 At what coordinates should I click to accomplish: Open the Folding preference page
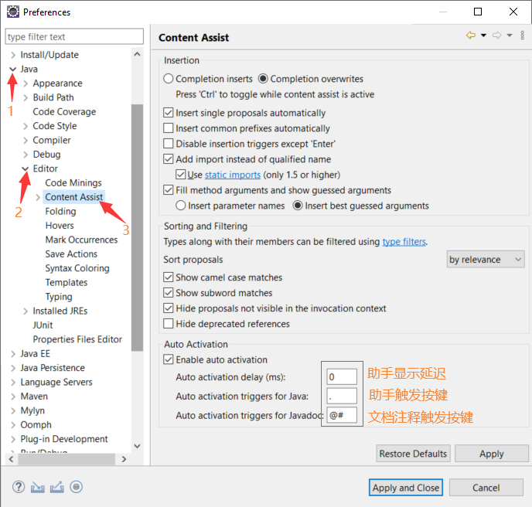60,211
